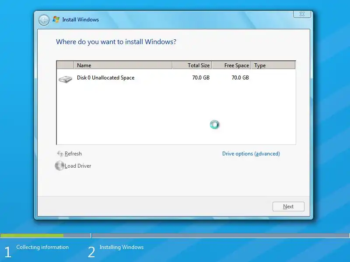Click the Collecting information step label
Screen dimensions: 350x262
coord(42,247)
